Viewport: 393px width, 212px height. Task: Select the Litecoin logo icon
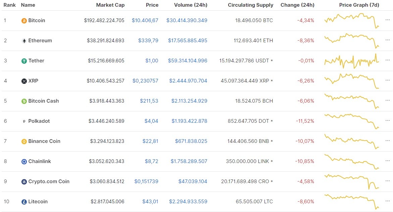[x=23, y=202]
